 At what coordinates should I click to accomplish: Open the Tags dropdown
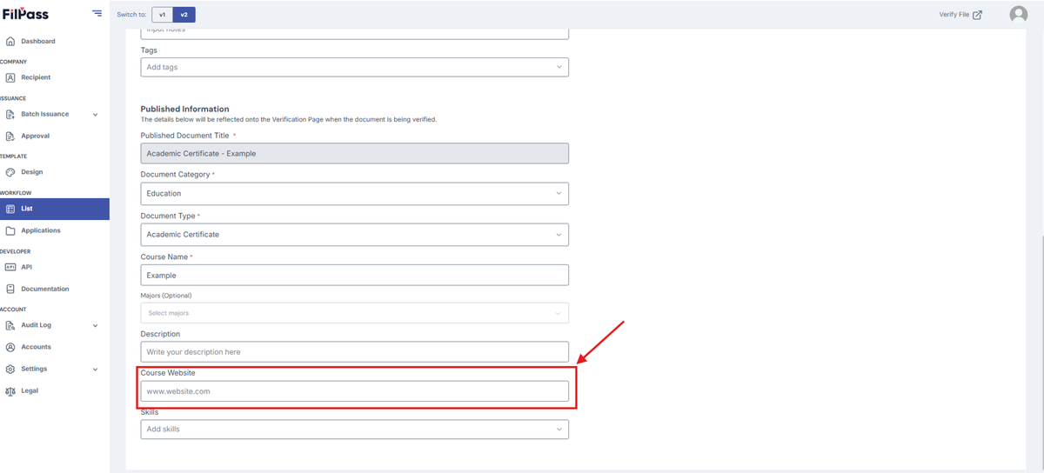(x=355, y=67)
